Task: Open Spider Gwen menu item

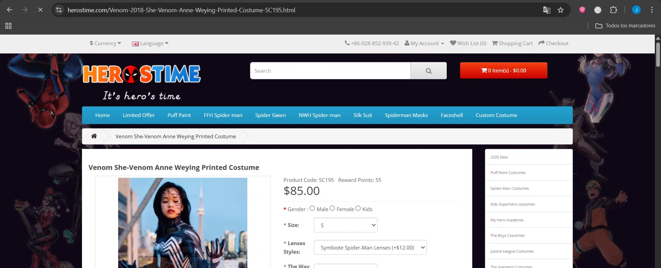Action: [271, 115]
